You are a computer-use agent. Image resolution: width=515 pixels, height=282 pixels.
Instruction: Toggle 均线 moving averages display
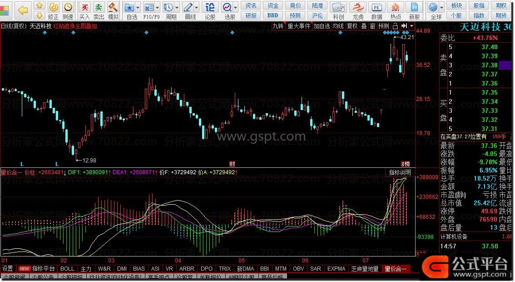[x=338, y=26]
